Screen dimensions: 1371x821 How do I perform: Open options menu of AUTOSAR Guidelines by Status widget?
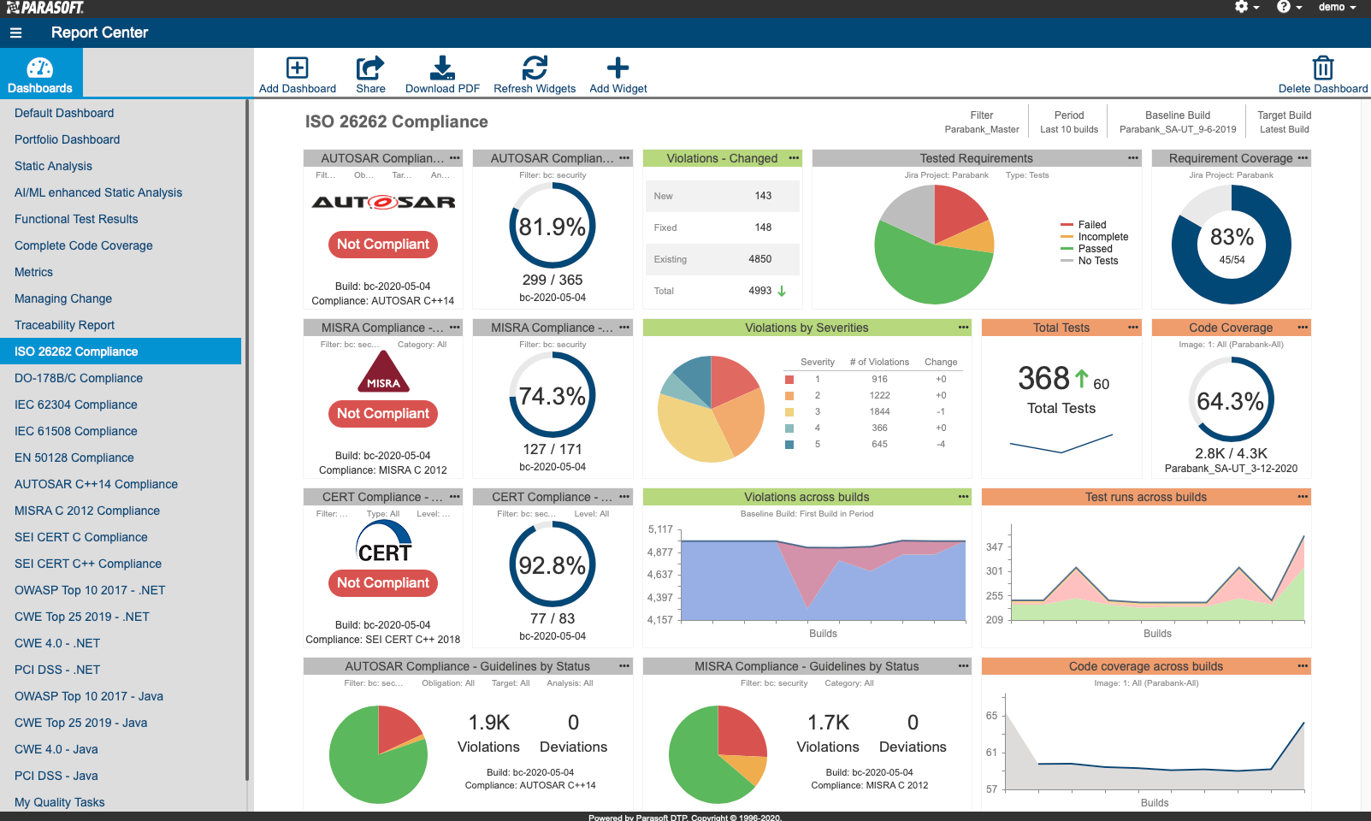tap(624, 666)
